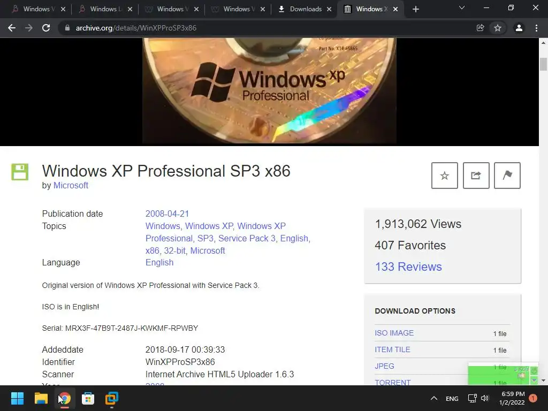
Task: Flag this item with flag button
Action: coord(507,176)
